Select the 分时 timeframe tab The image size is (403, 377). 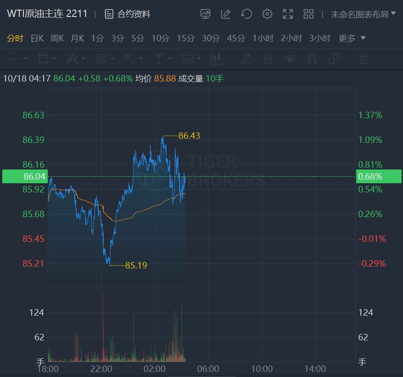pos(15,38)
